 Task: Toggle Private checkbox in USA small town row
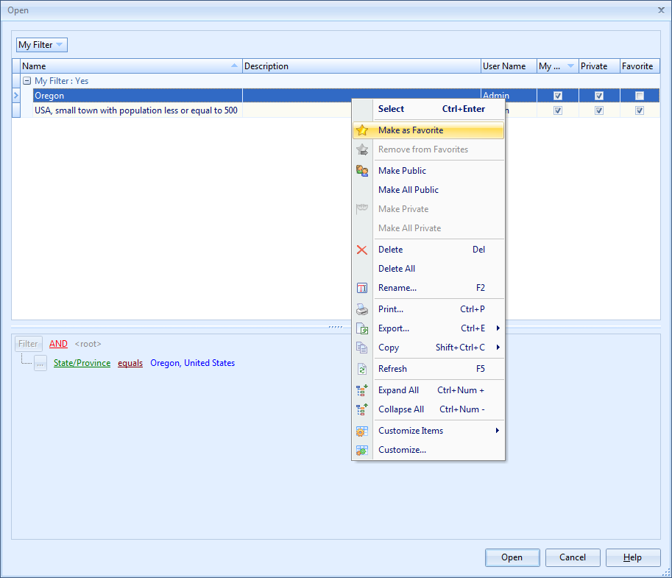[x=599, y=110]
